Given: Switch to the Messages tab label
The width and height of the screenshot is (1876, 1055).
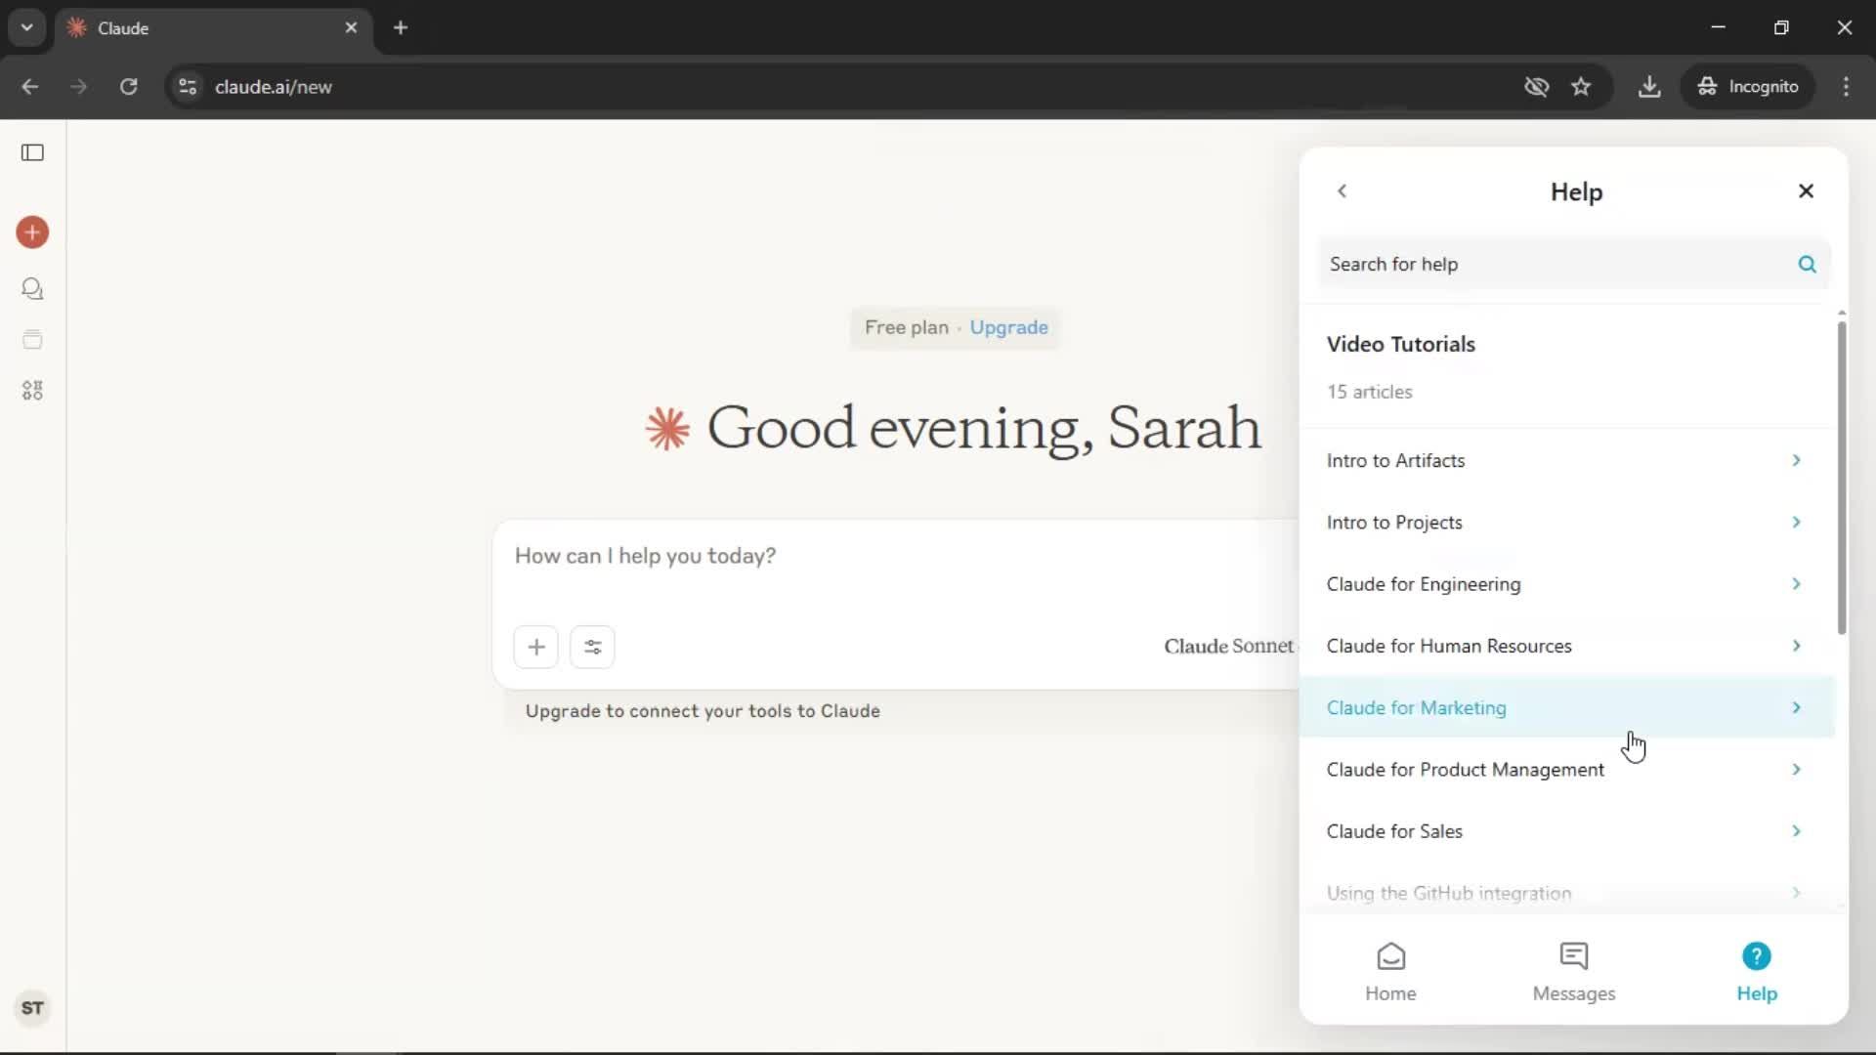Looking at the screenshot, I should click(x=1574, y=993).
